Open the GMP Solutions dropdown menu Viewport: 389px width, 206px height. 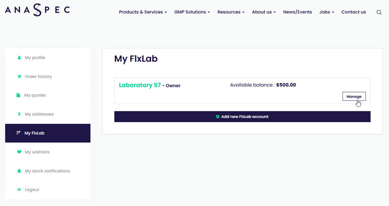pos(192,12)
